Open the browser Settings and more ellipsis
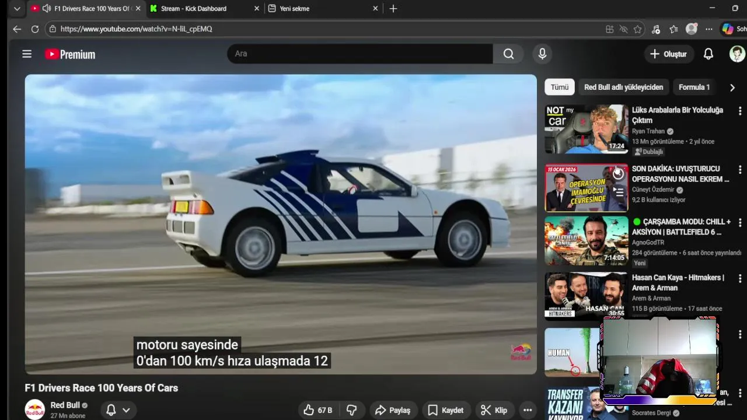747x420 pixels. tap(708, 29)
